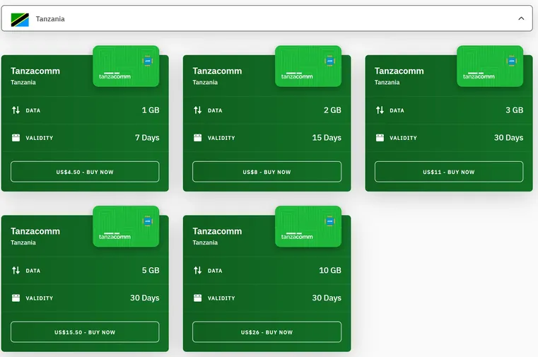Click the "30 Days" validity on 5 GB card
The width and height of the screenshot is (538, 357).
(x=145, y=298)
